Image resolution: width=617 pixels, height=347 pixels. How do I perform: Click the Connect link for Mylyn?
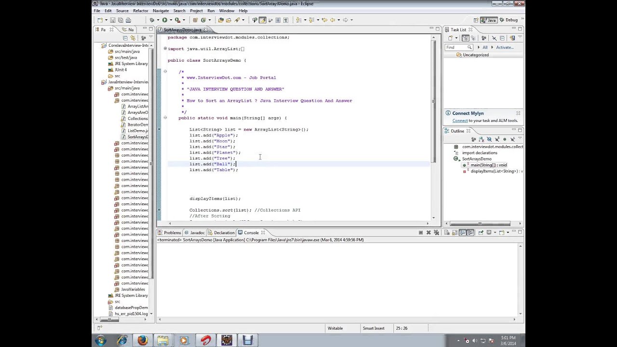(460, 120)
